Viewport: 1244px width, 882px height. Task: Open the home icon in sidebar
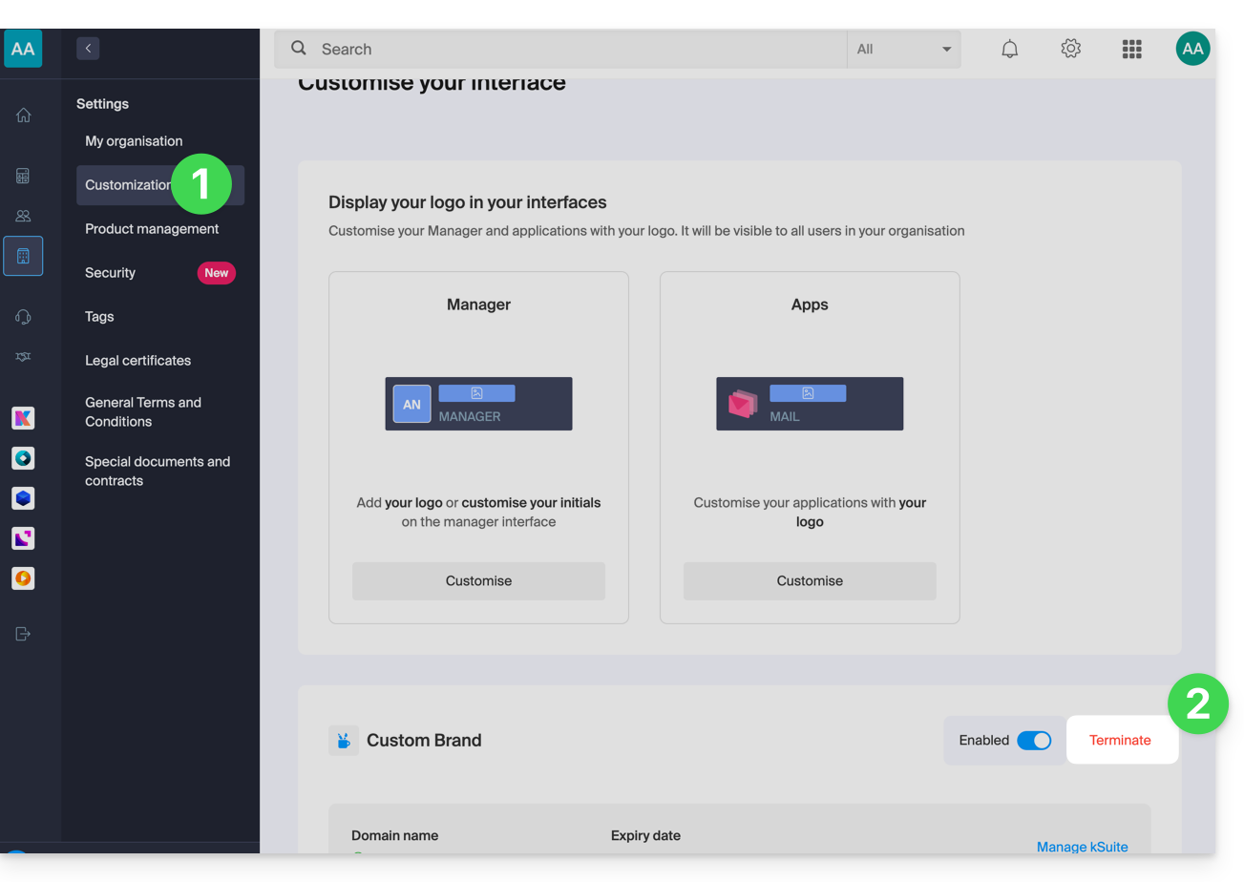point(23,115)
